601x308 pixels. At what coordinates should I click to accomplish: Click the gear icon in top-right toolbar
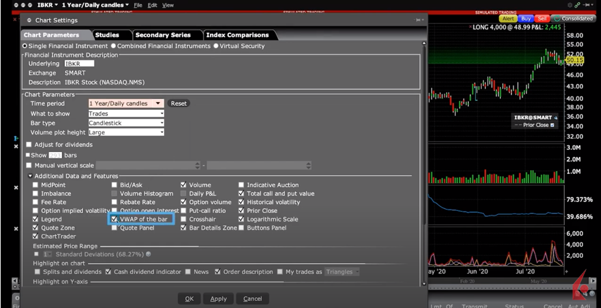569,5
